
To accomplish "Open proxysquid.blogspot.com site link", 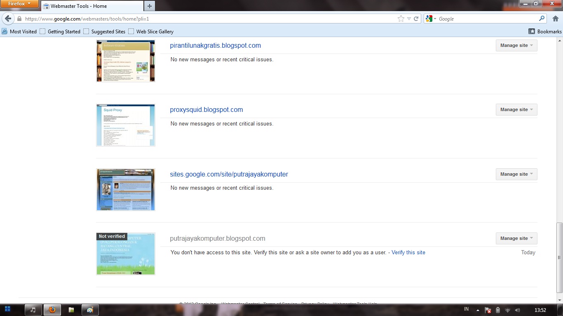I will coord(206,110).
